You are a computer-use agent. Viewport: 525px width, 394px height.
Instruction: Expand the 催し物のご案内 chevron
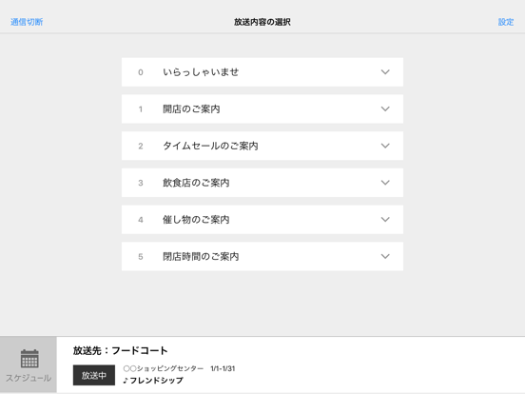[x=385, y=220]
